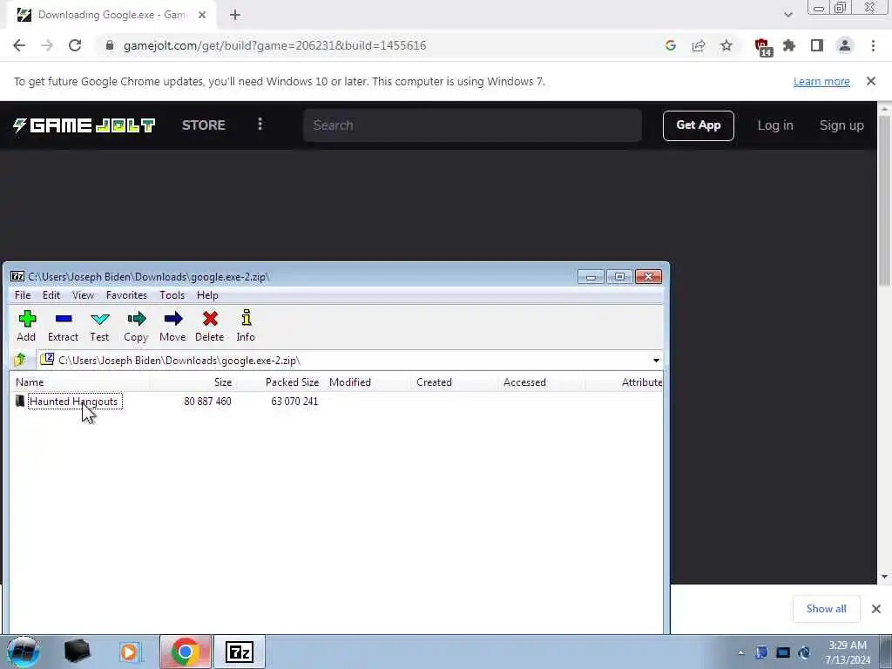The width and height of the screenshot is (892, 669).
Task: Open Chrome tab search dropdown arrow
Action: pyautogui.click(x=787, y=15)
